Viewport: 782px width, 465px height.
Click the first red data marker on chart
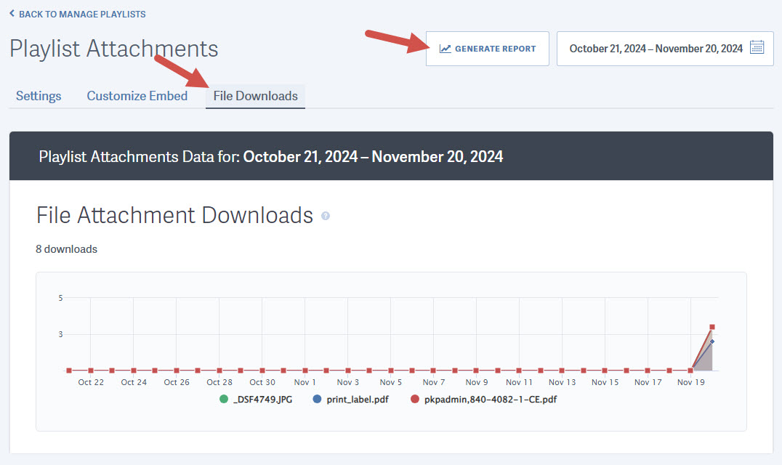(x=69, y=371)
